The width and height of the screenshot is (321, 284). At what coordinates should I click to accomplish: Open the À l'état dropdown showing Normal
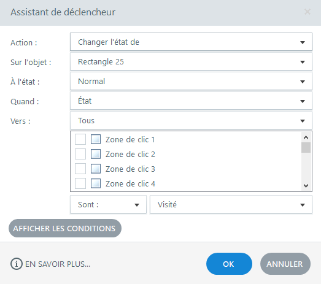coord(191,81)
